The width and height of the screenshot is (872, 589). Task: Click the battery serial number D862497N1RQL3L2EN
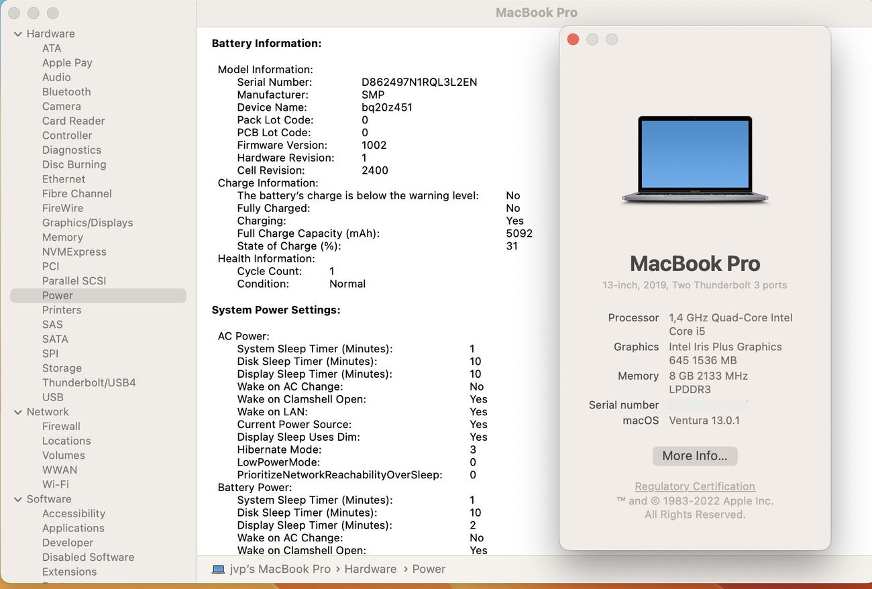pyautogui.click(x=419, y=82)
